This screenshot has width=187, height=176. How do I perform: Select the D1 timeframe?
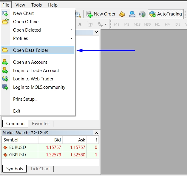coord(177,24)
